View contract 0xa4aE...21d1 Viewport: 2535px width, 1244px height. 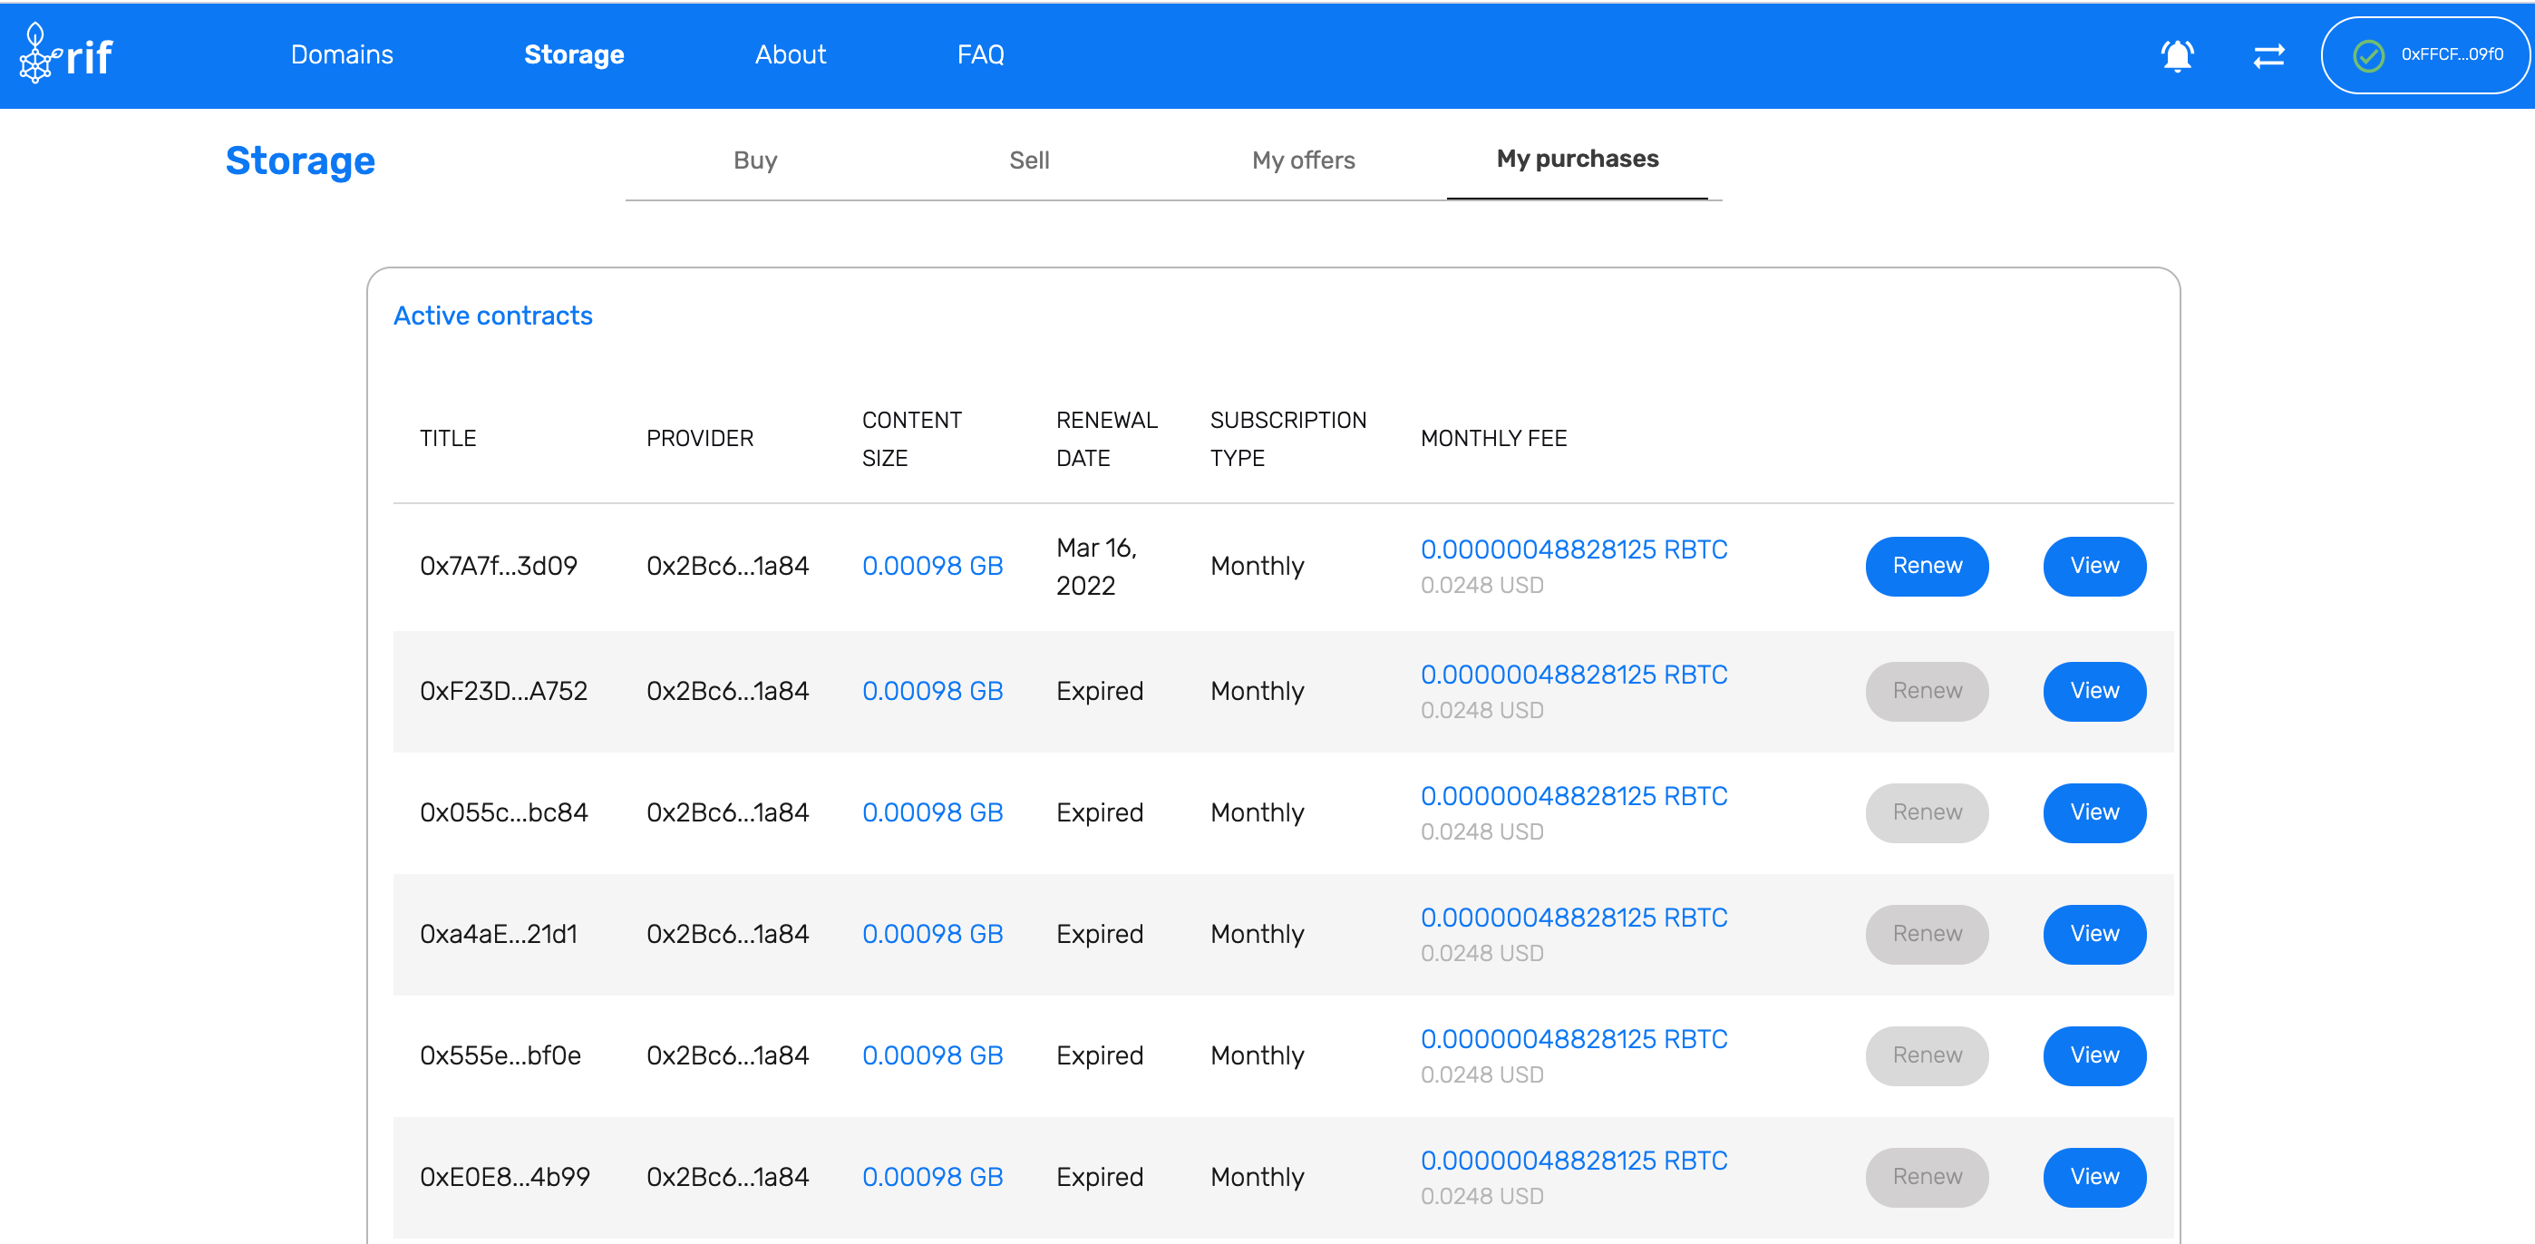(x=2094, y=934)
